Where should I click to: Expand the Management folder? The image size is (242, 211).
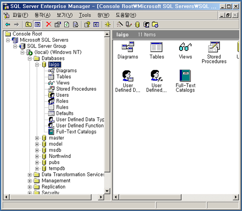29,181
